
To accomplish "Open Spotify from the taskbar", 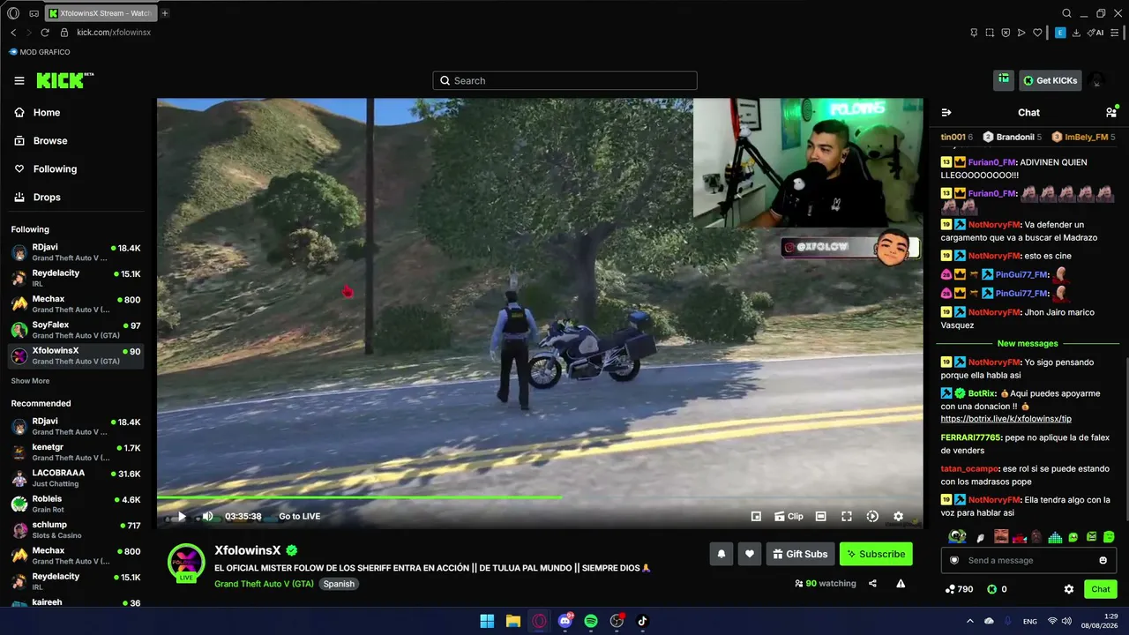I will point(591,621).
